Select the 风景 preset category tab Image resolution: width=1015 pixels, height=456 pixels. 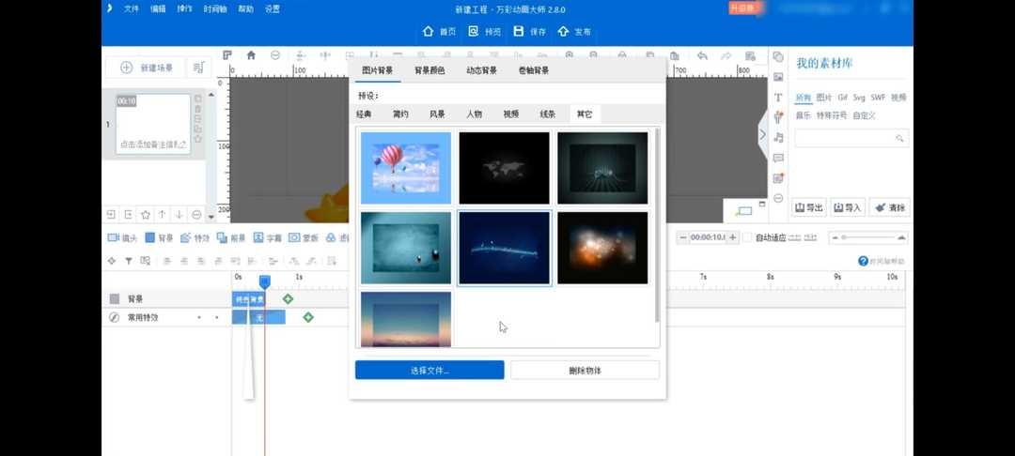pyautogui.click(x=437, y=114)
